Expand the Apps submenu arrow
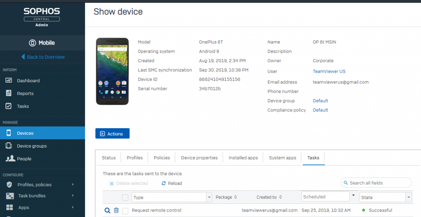 (73, 207)
